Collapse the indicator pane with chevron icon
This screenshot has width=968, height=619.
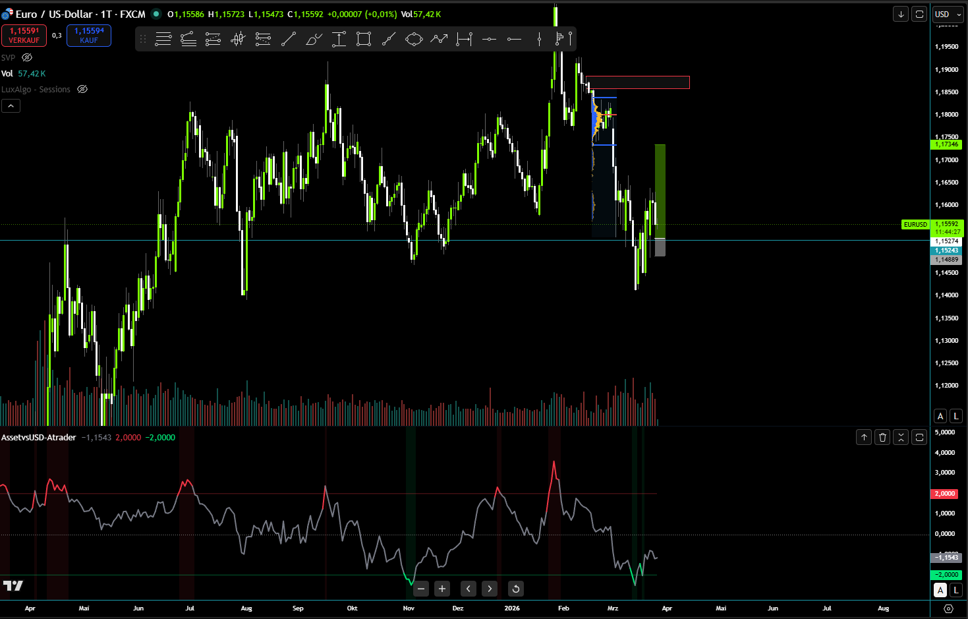click(900, 436)
